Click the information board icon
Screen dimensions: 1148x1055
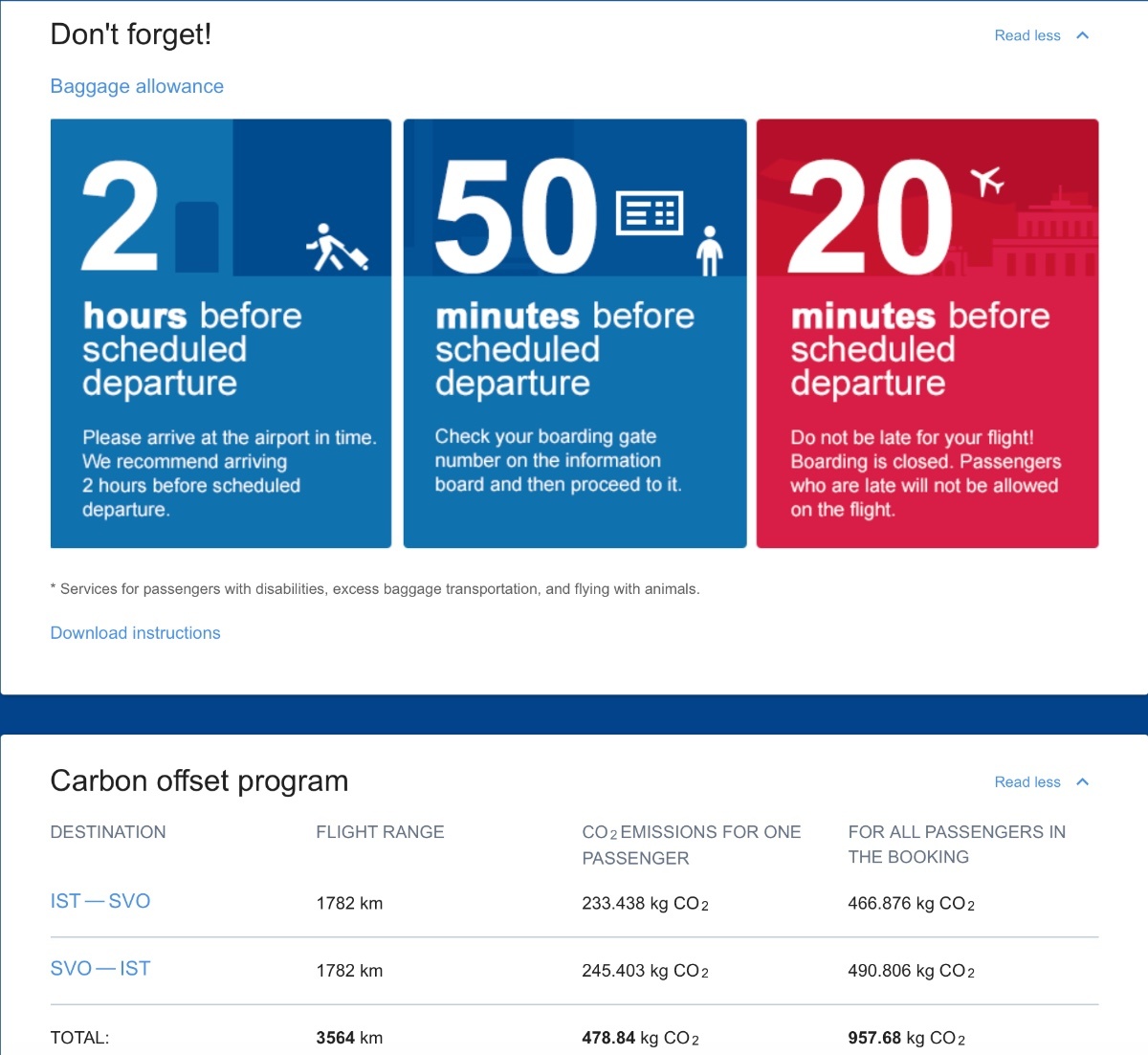pyautogui.click(x=650, y=212)
